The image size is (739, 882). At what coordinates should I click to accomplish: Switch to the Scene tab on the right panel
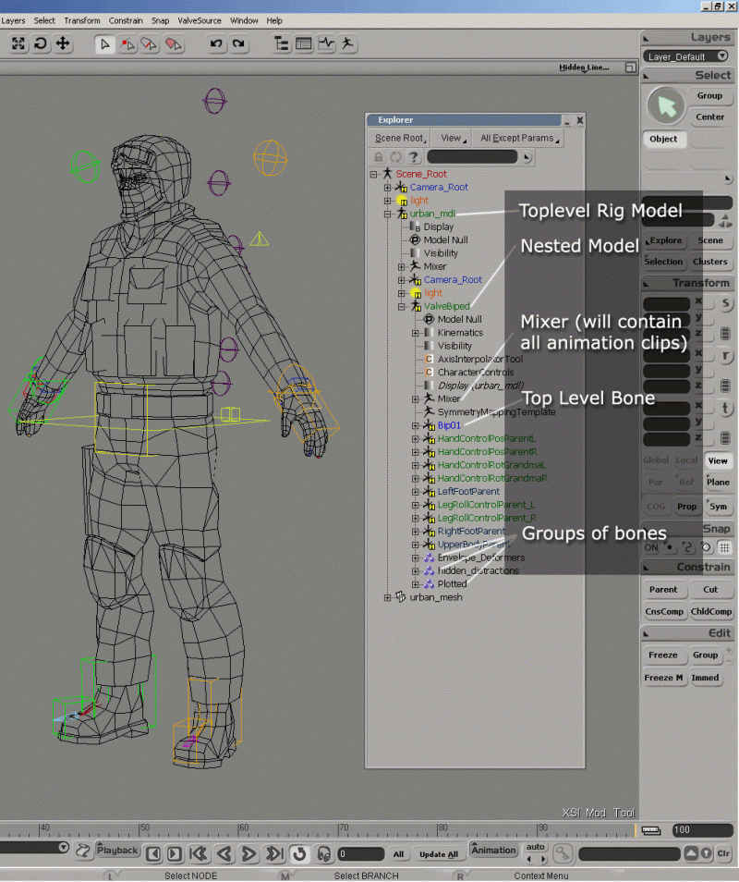click(x=709, y=240)
